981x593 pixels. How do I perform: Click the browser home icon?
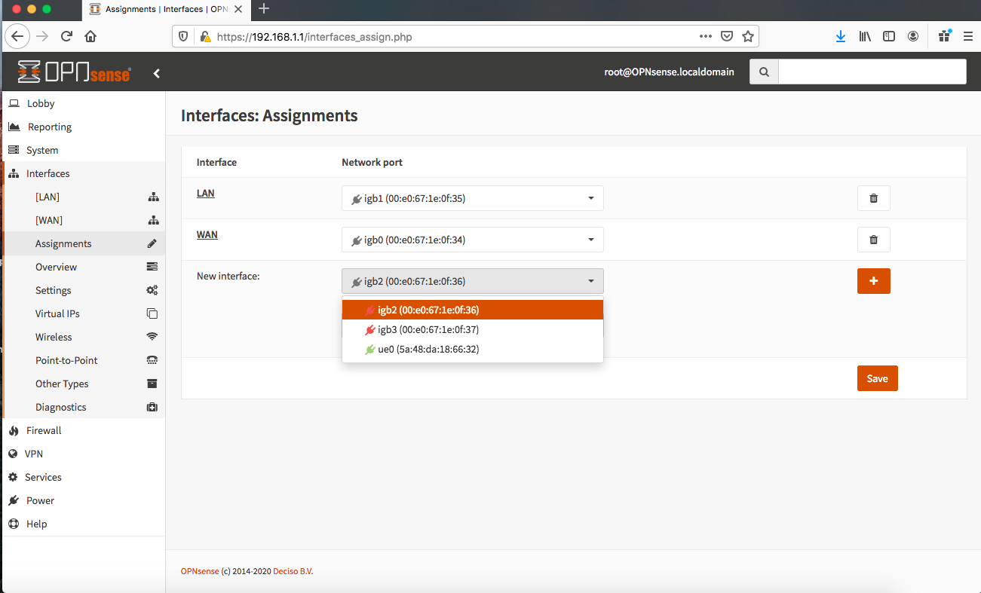tap(90, 36)
